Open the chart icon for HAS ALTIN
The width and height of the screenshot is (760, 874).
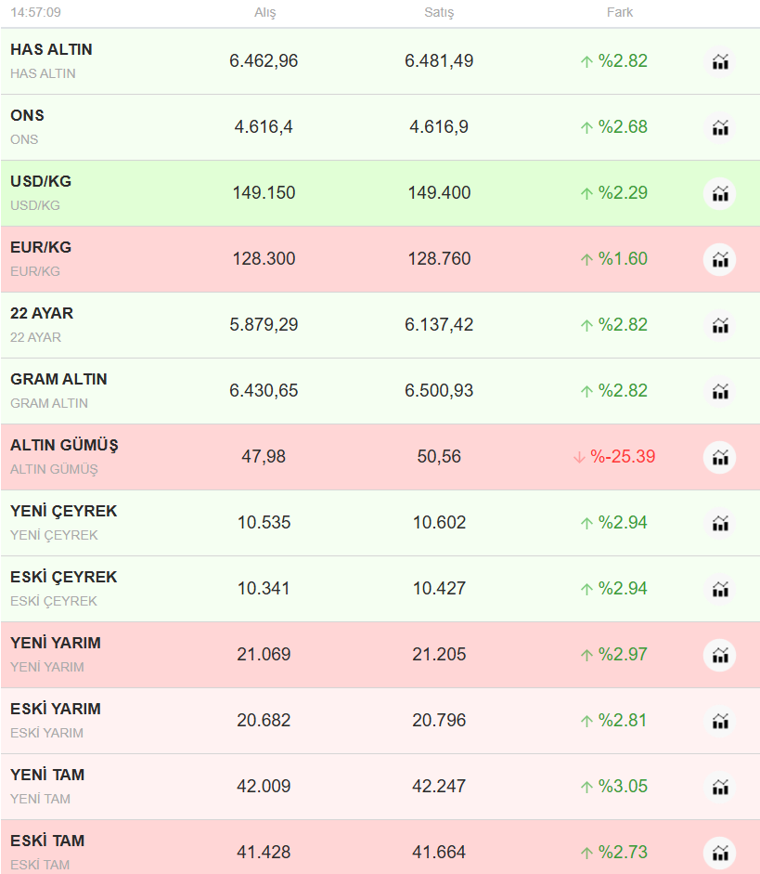(719, 62)
